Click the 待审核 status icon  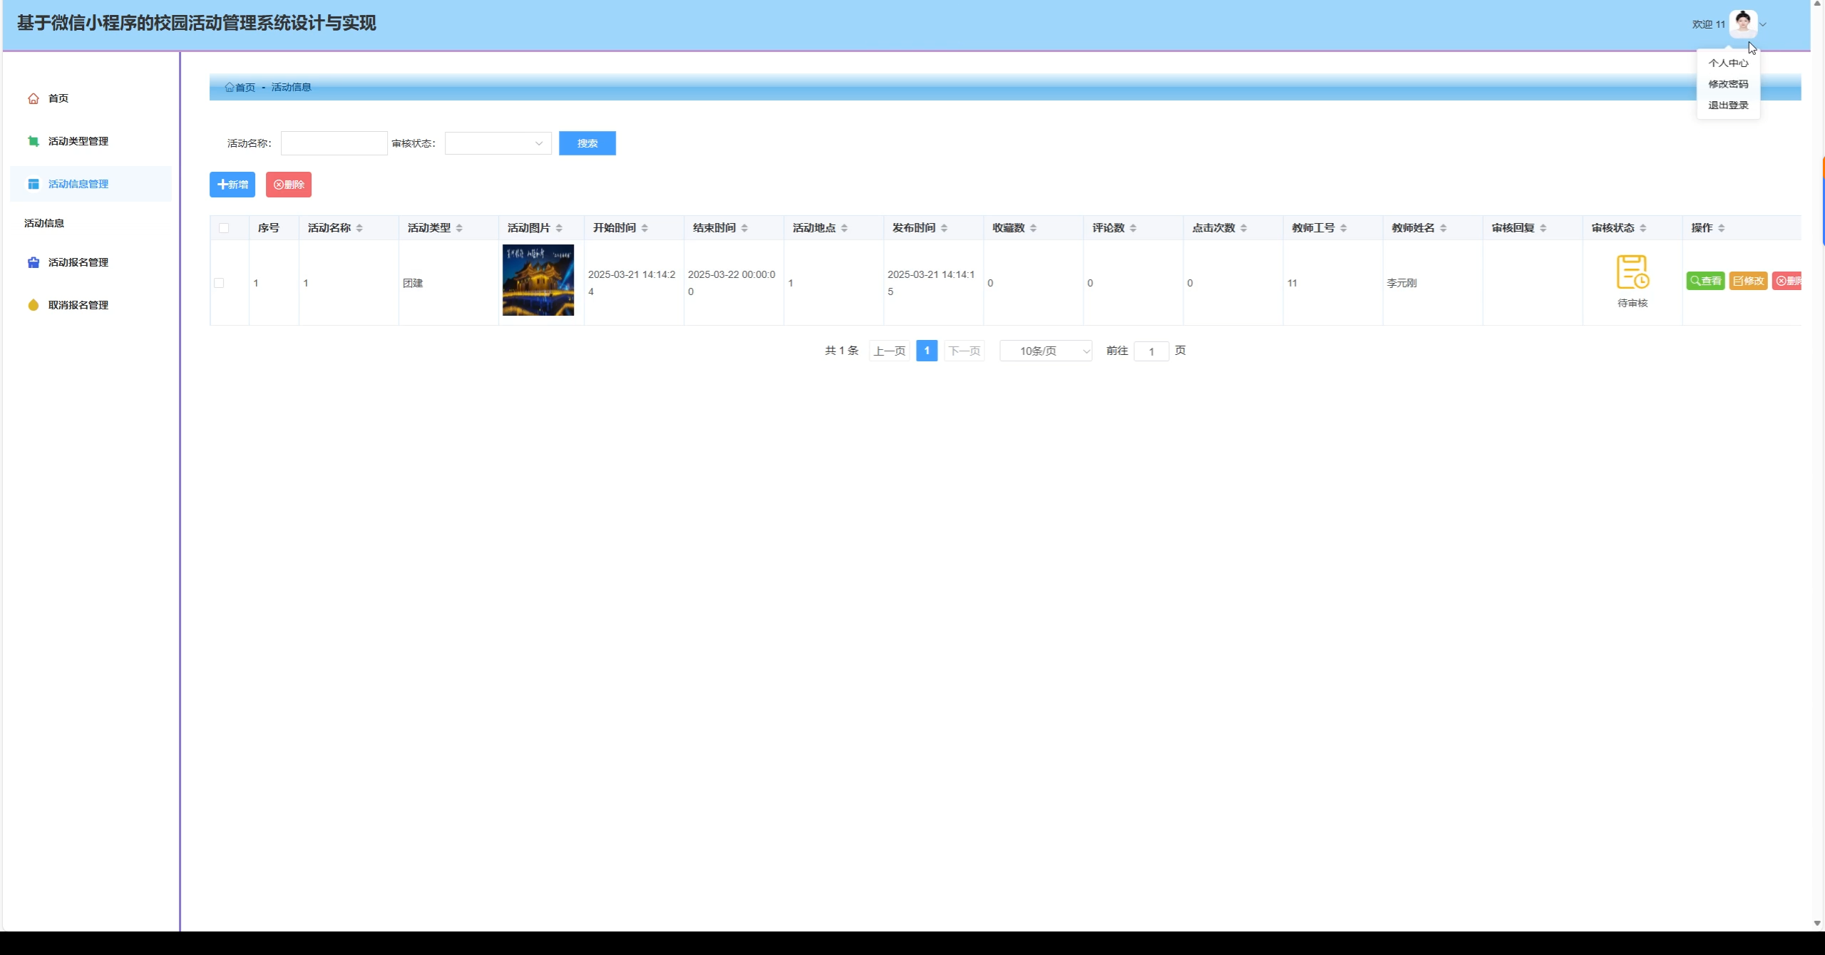tap(1632, 272)
